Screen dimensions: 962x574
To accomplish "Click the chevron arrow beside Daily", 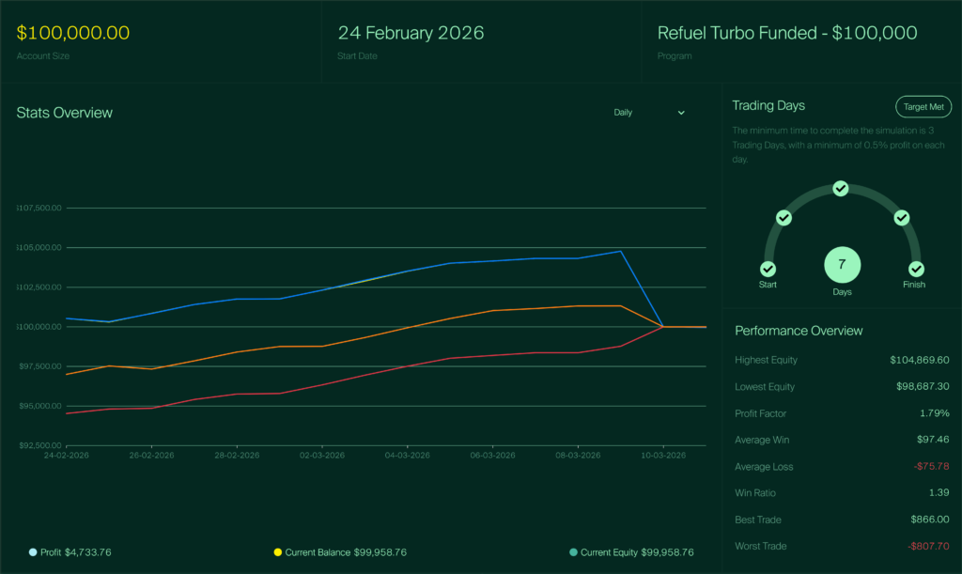I will click(x=681, y=113).
